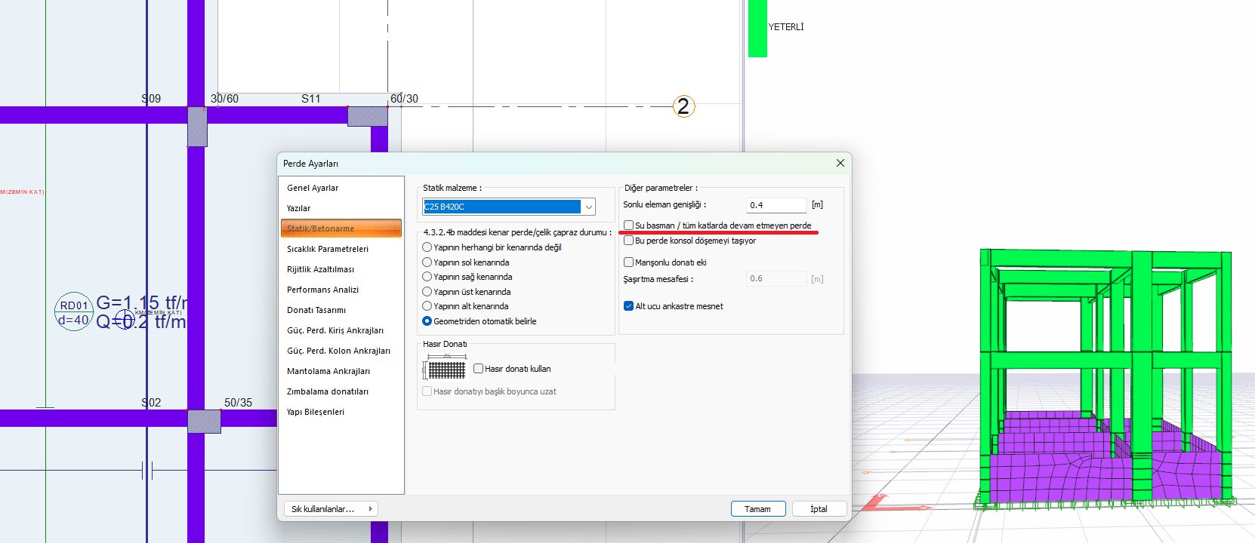The height and width of the screenshot is (543, 1255).
Task: Select Performans Analizi in sidebar
Action: point(322,290)
